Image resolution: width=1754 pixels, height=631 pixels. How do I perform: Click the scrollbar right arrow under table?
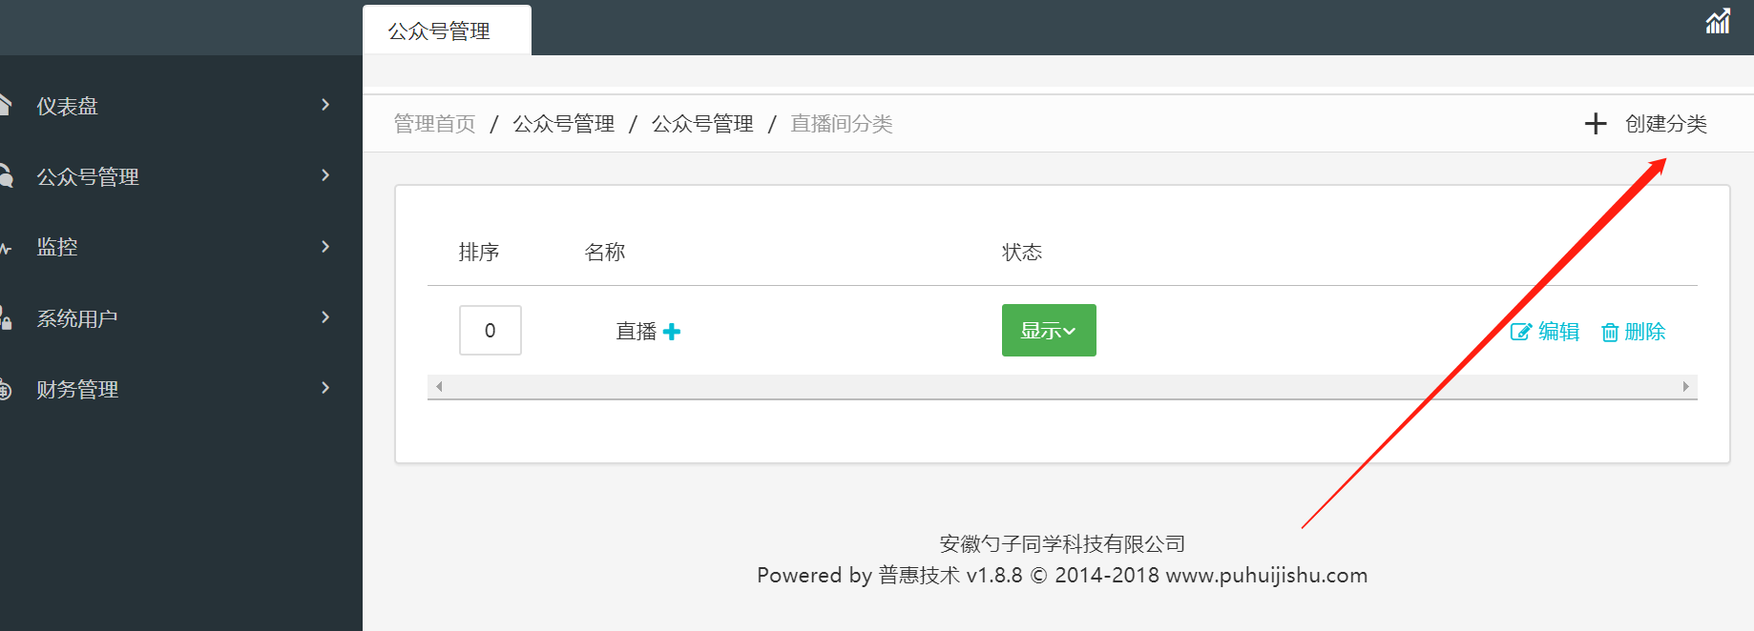(1686, 386)
